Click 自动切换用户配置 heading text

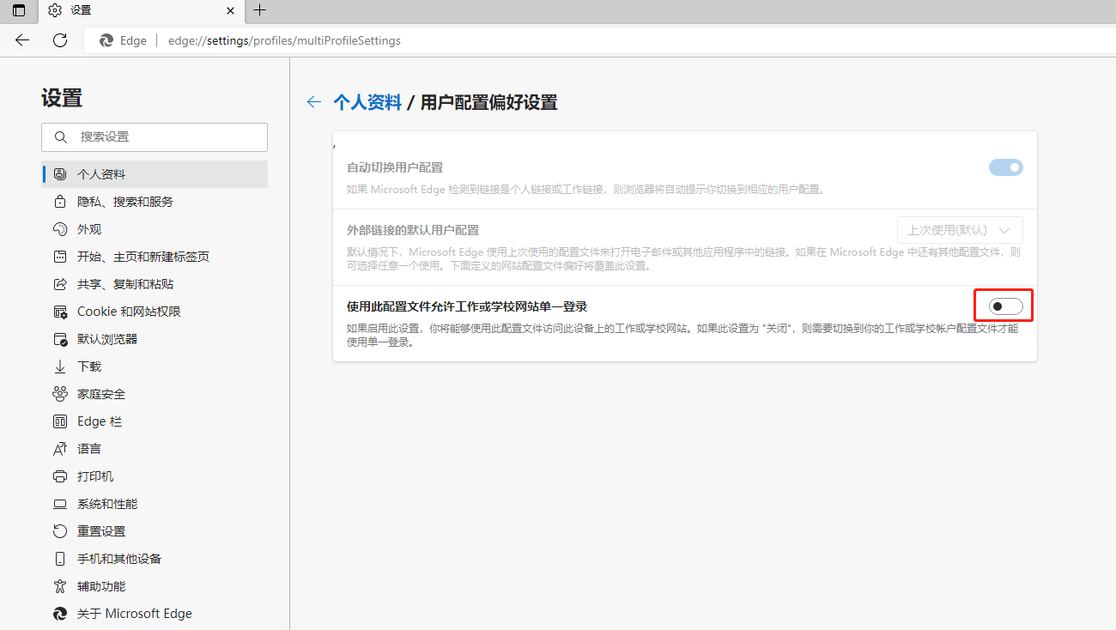(x=395, y=167)
